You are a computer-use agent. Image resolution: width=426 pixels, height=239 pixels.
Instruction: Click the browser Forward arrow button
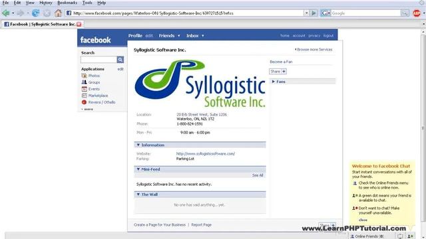pos(21,13)
